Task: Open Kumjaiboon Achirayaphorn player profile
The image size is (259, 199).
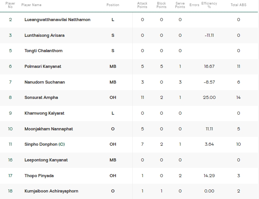Action: tap(51, 191)
